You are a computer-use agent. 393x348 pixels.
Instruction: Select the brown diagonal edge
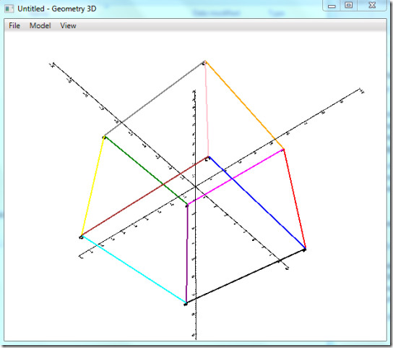[144, 197]
